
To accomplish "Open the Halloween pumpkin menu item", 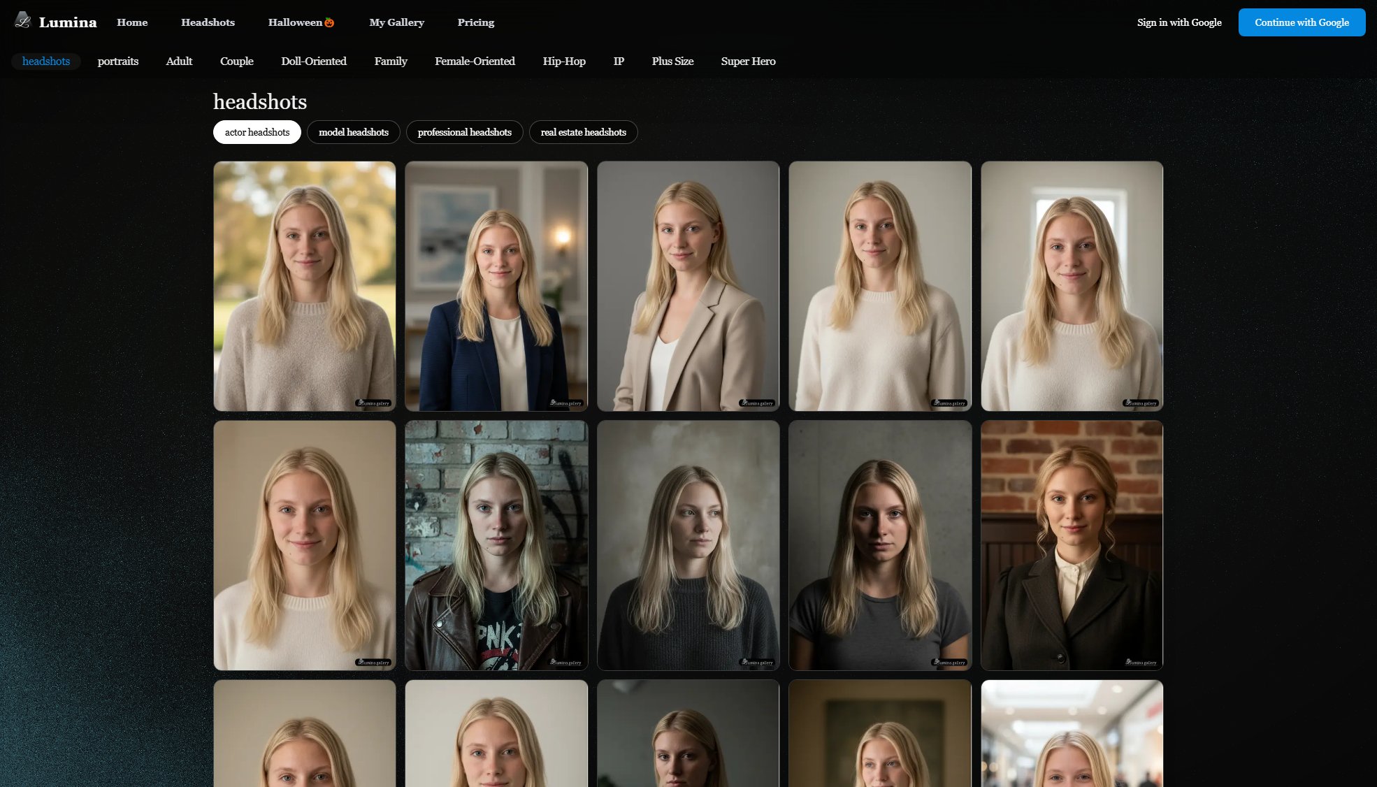I will pyautogui.click(x=301, y=22).
